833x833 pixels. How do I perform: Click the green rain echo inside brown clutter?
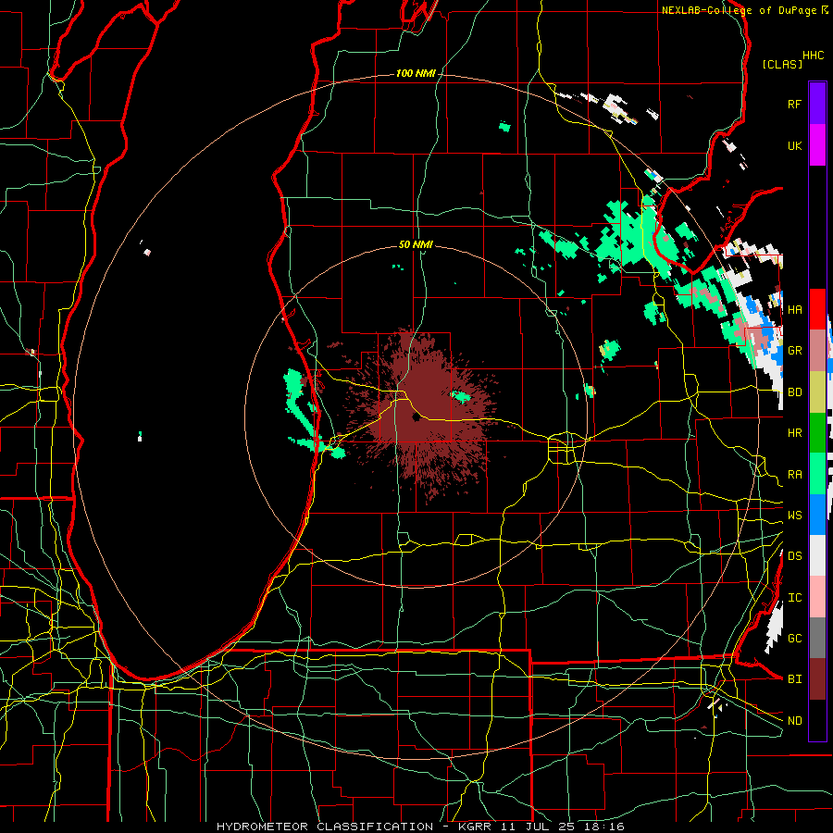pyautogui.click(x=460, y=396)
